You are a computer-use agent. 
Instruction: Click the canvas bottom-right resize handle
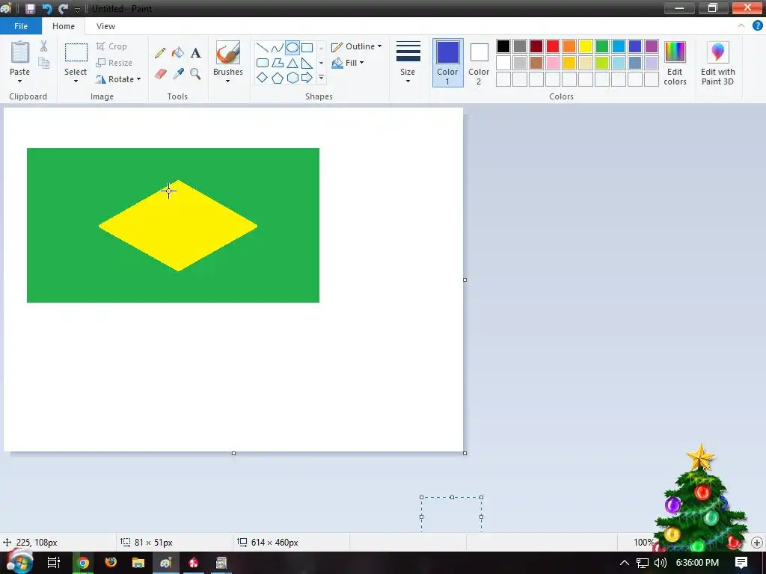point(465,453)
